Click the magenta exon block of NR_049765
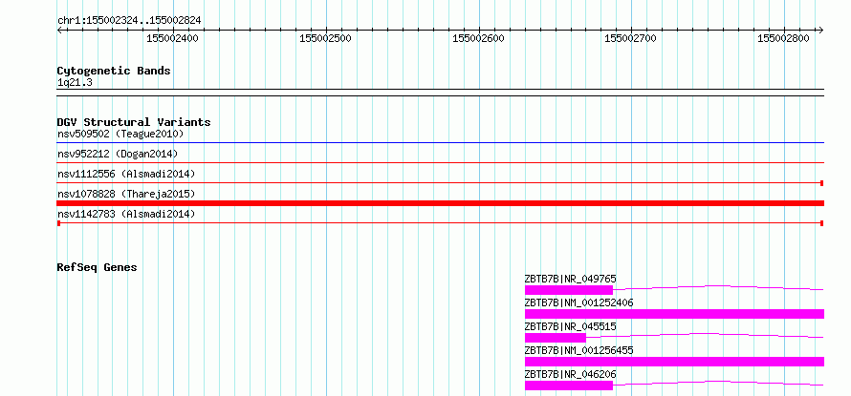The image size is (851, 396). pyautogui.click(x=569, y=290)
